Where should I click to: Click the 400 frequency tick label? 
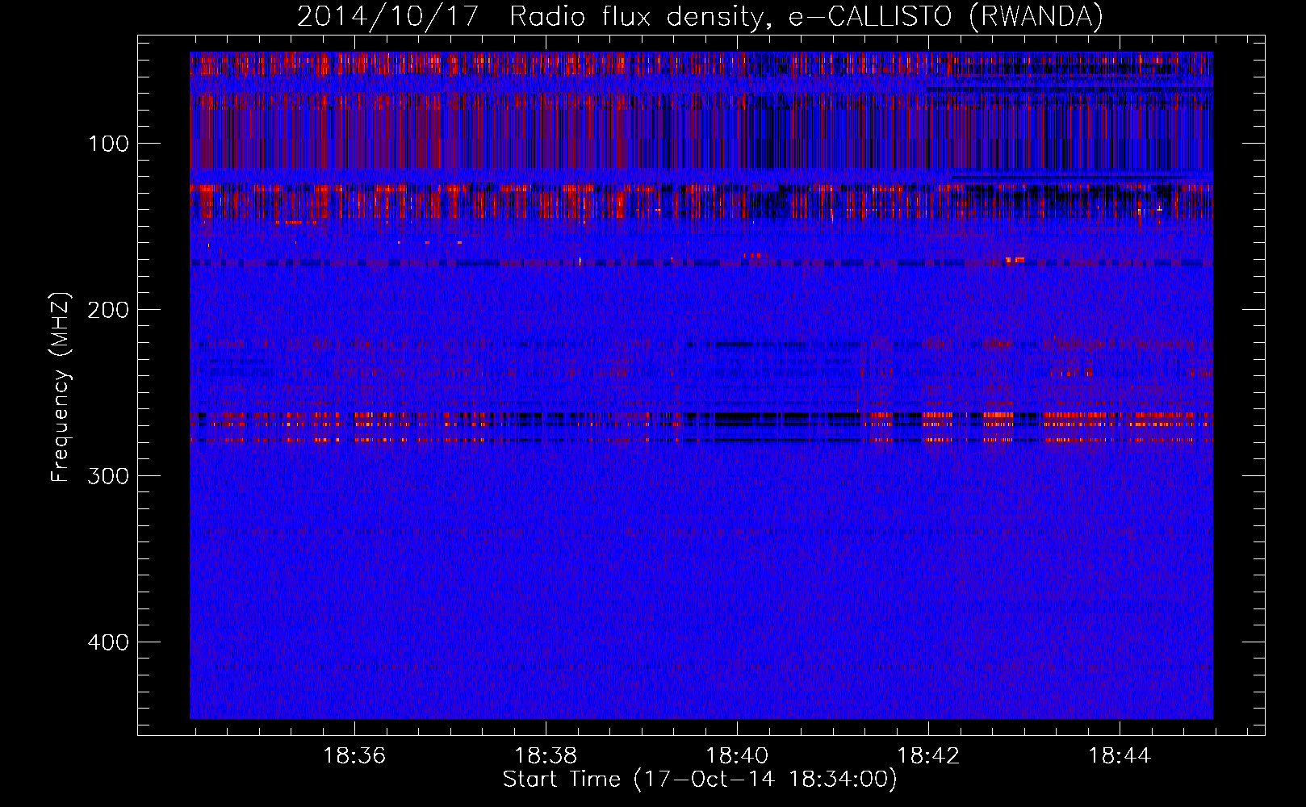(109, 642)
